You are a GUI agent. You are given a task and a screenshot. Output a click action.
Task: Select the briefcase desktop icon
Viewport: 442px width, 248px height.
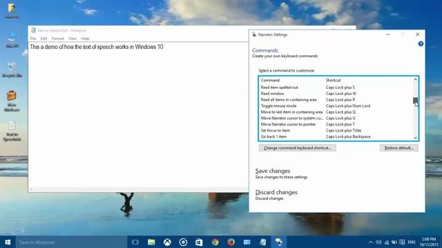pyautogui.click(x=12, y=101)
